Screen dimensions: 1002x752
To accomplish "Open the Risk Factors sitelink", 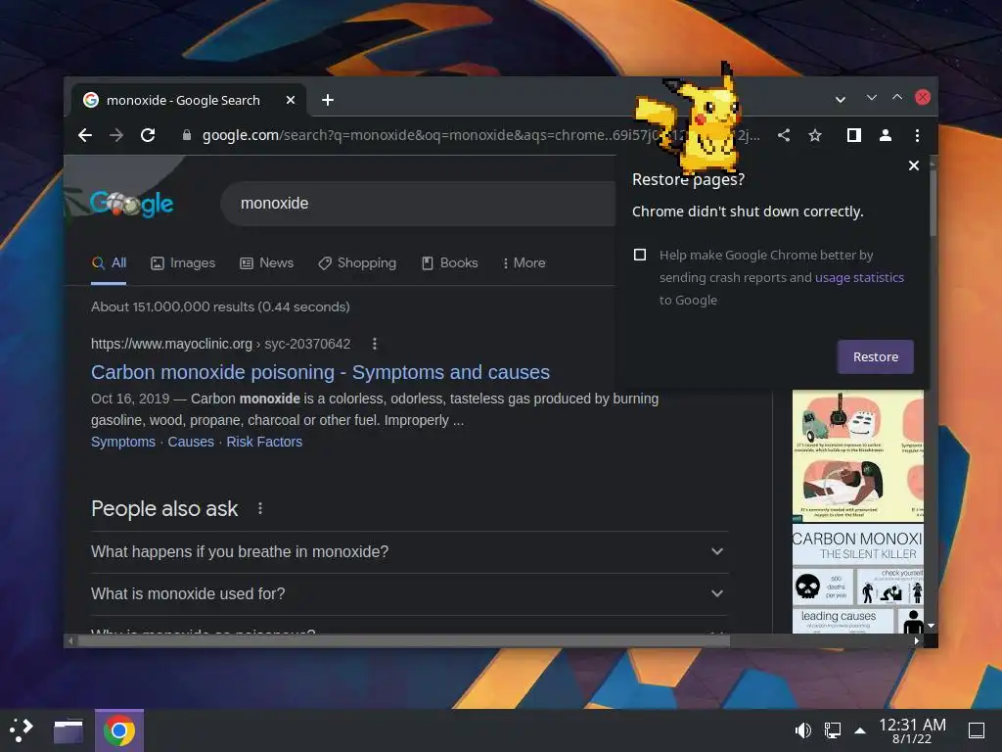I will tap(264, 442).
